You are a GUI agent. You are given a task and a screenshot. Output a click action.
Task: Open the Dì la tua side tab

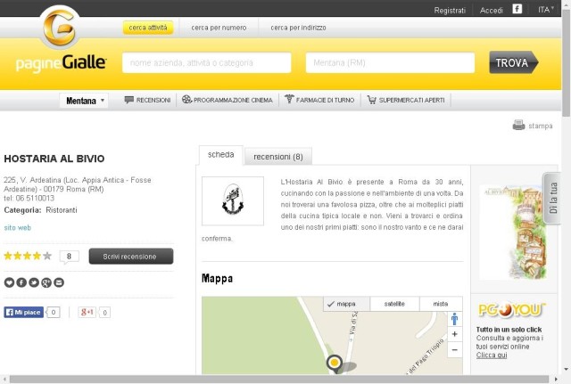[552, 198]
